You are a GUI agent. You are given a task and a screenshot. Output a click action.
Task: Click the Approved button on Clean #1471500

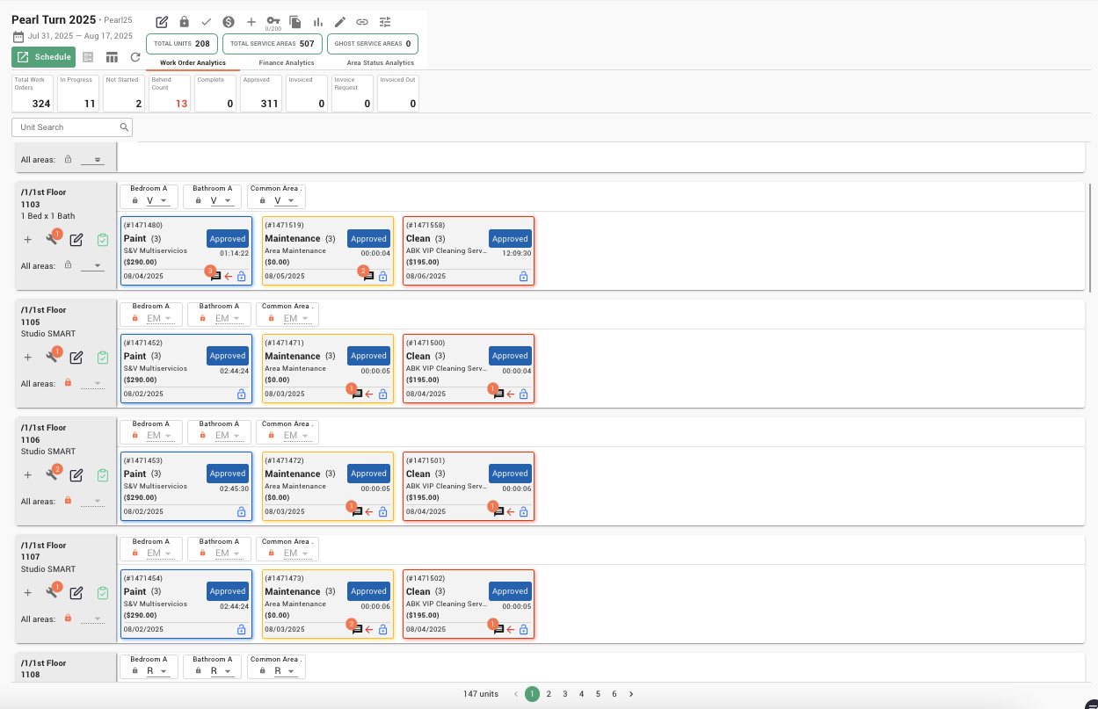click(510, 356)
